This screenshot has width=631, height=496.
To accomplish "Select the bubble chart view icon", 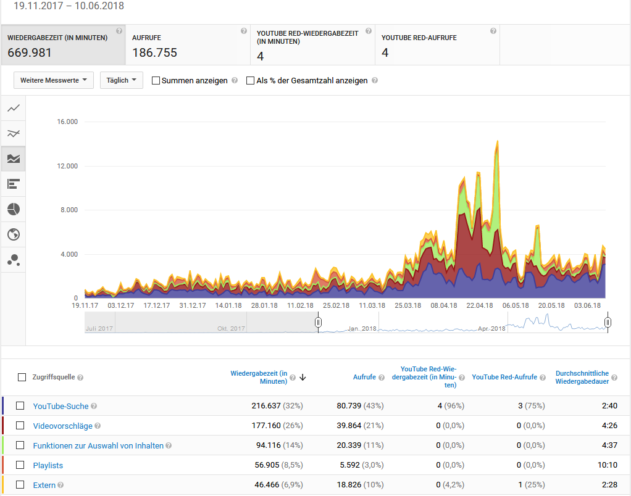I will point(14,260).
